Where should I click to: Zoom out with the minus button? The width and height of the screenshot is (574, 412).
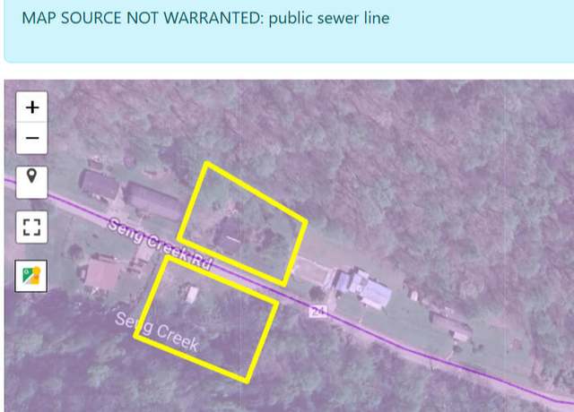(x=32, y=138)
